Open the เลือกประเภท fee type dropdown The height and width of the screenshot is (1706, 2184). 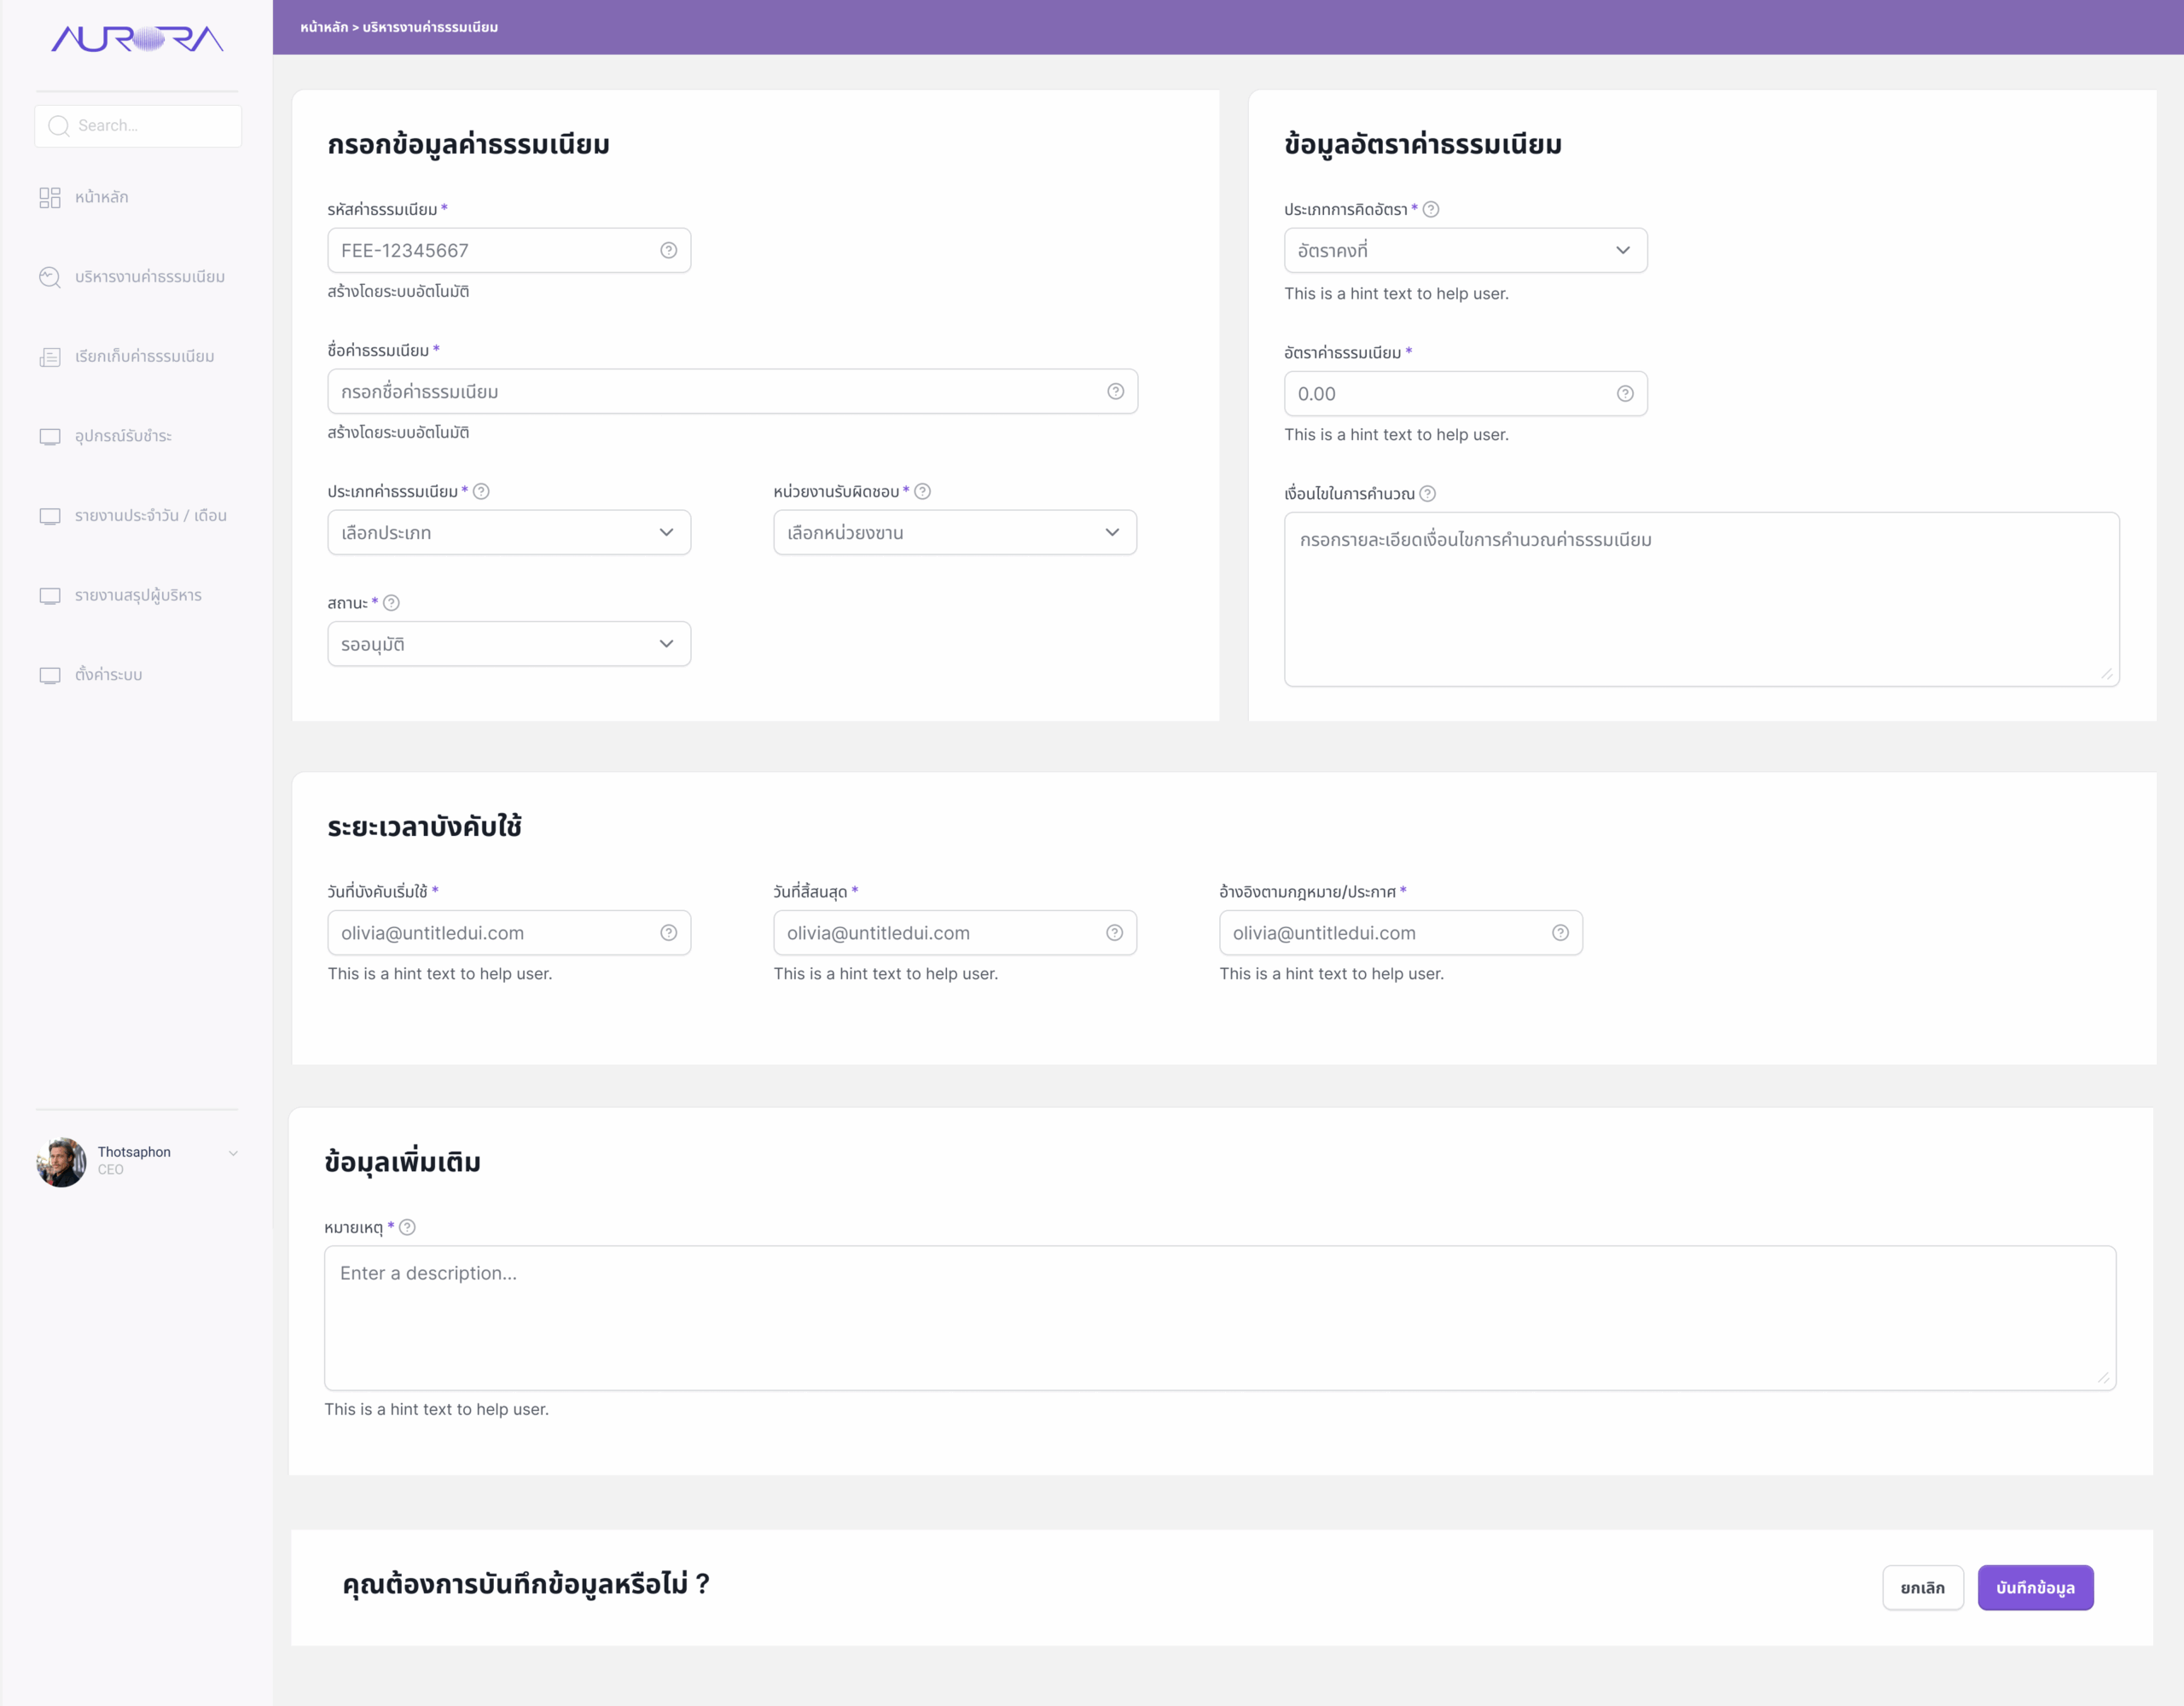coord(509,533)
